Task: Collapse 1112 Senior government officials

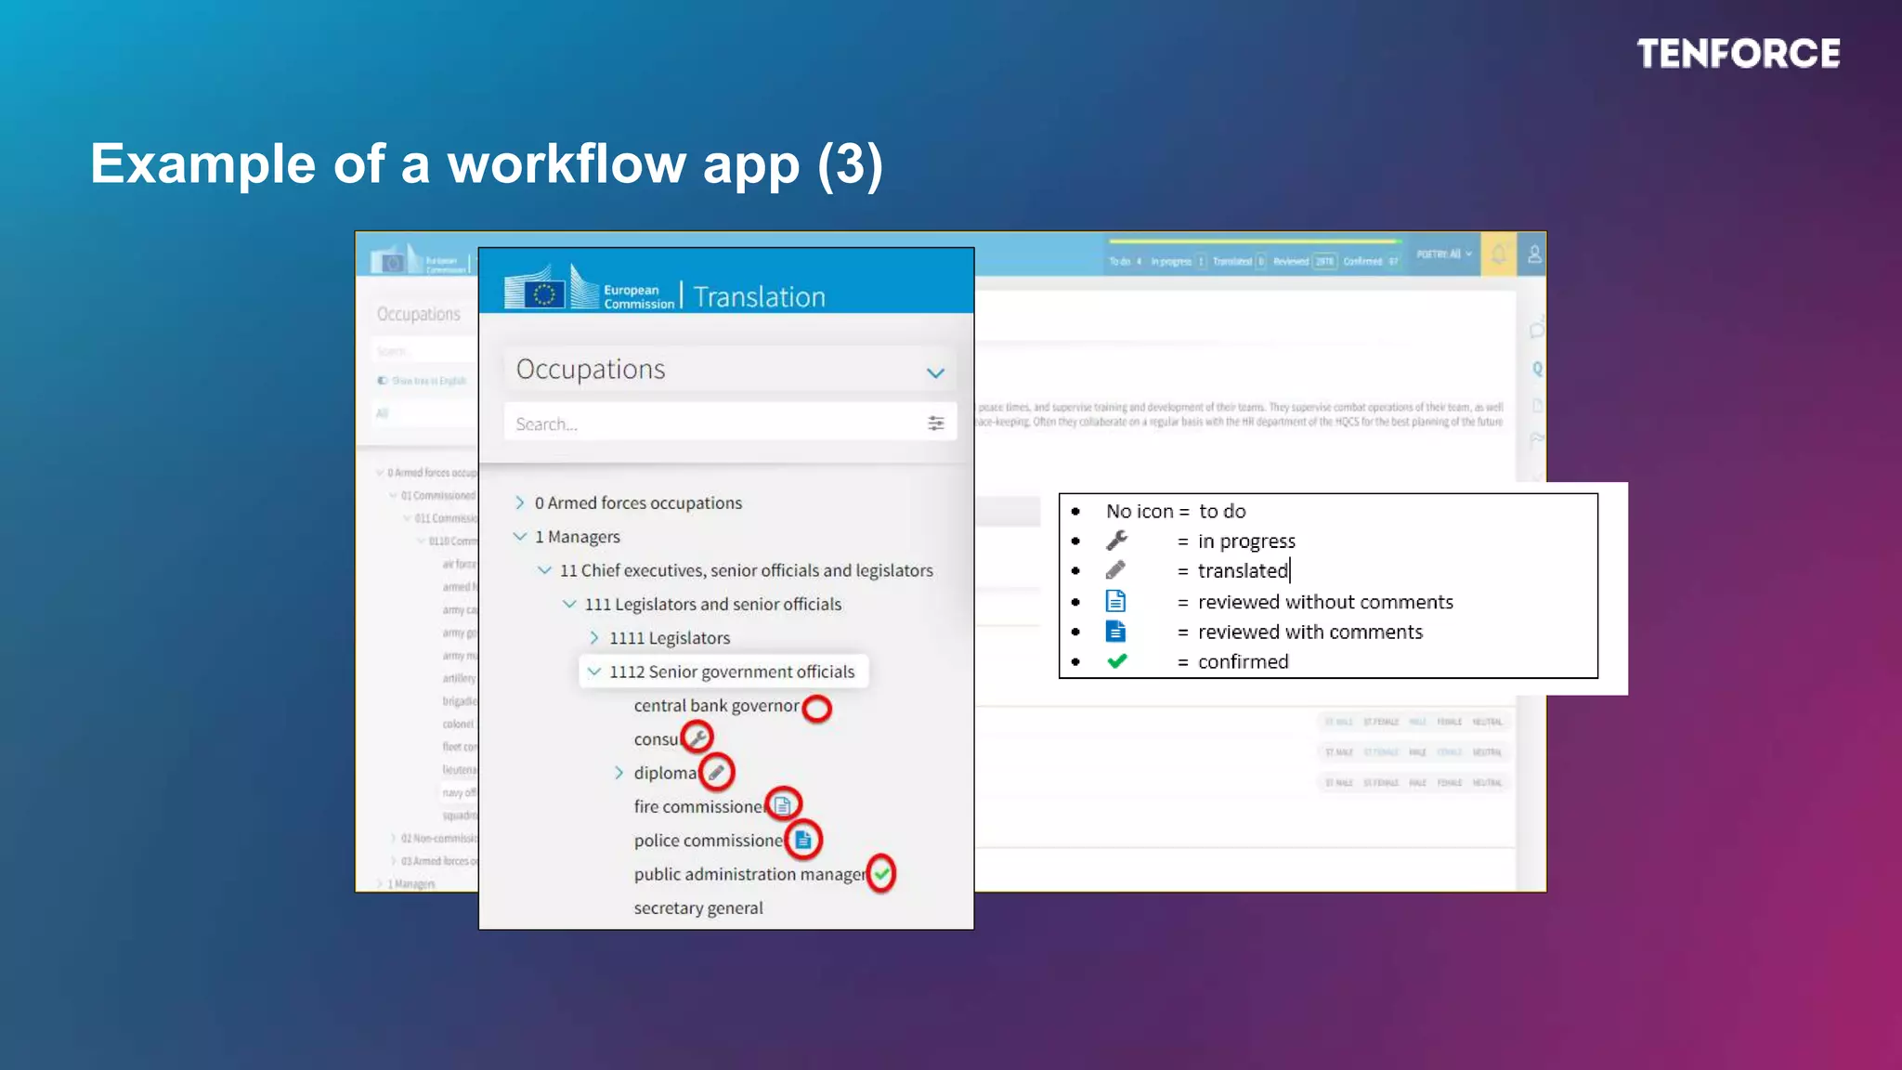Action: (x=594, y=672)
